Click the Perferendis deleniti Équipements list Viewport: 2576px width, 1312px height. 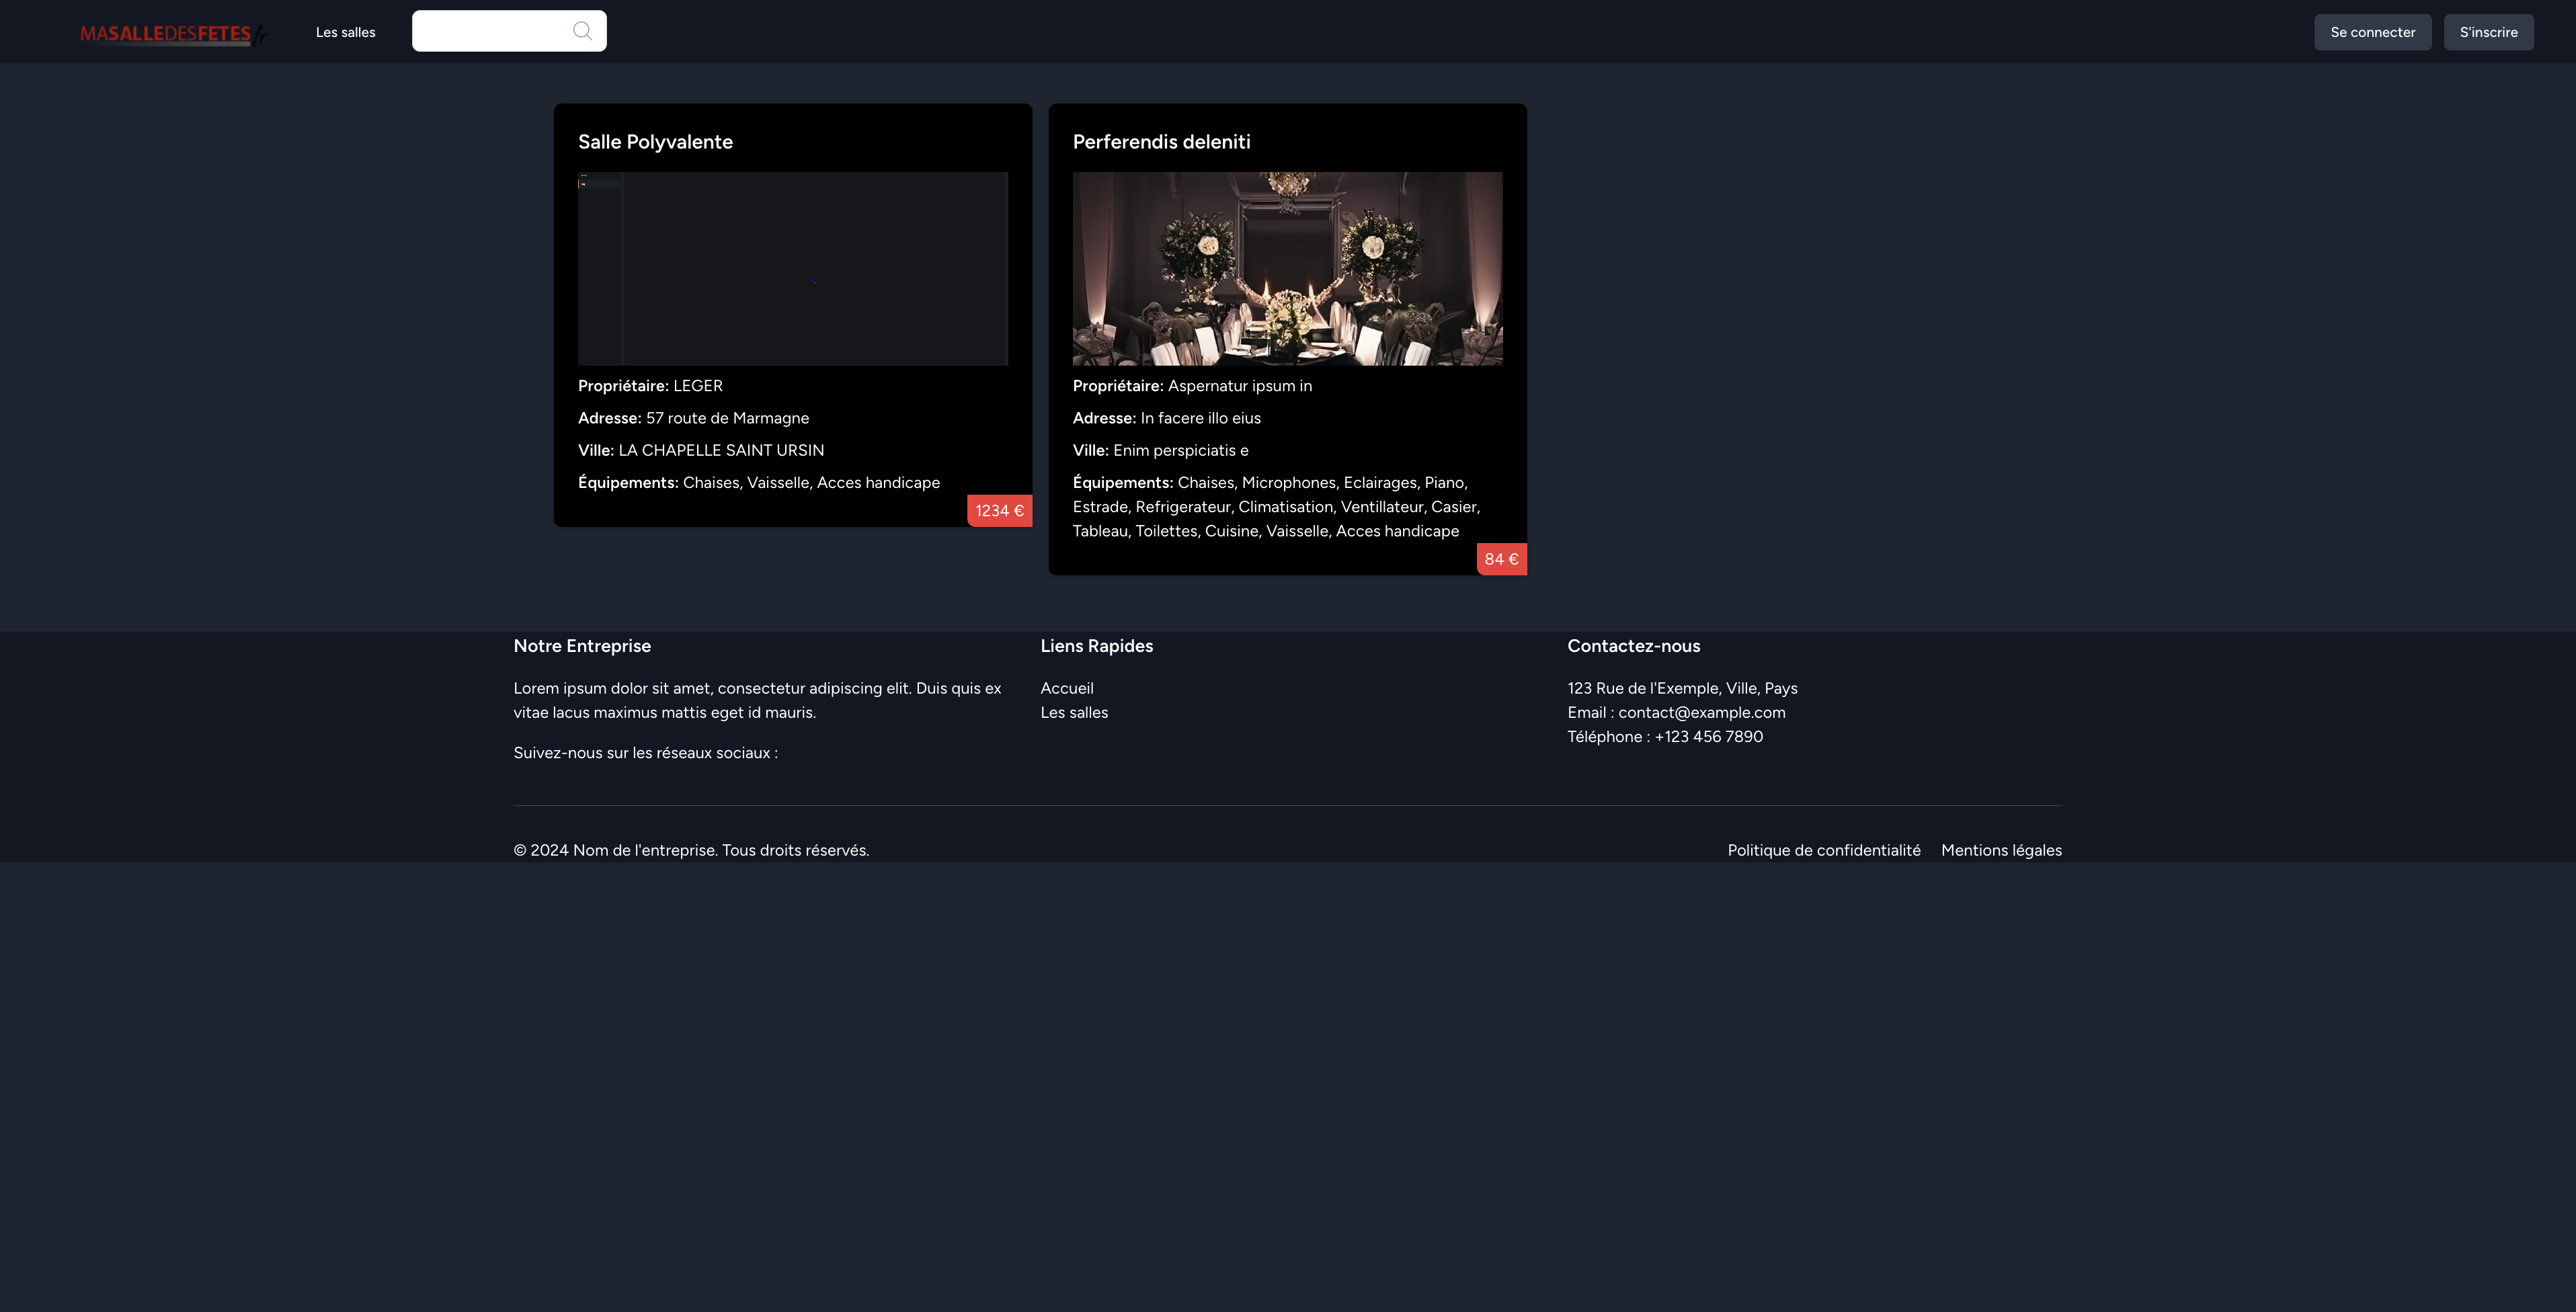click(x=1275, y=507)
